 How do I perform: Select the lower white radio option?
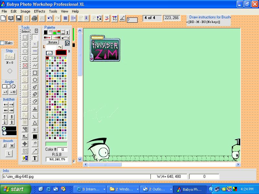click(5, 133)
